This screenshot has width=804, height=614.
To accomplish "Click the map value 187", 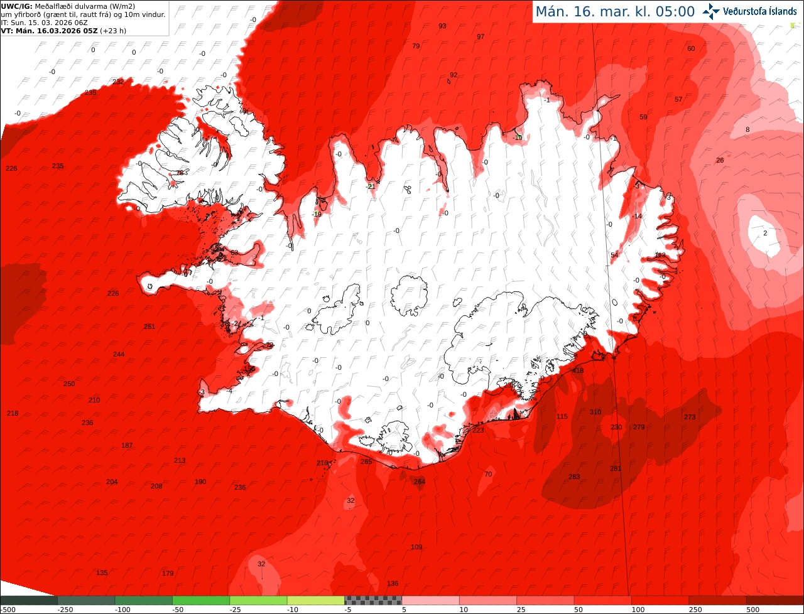I will coord(127,446).
